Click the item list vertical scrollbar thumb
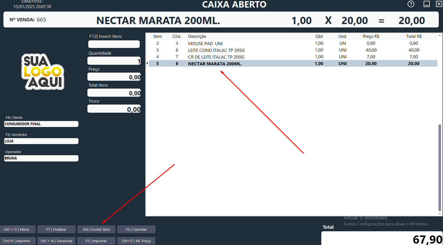 (440, 168)
